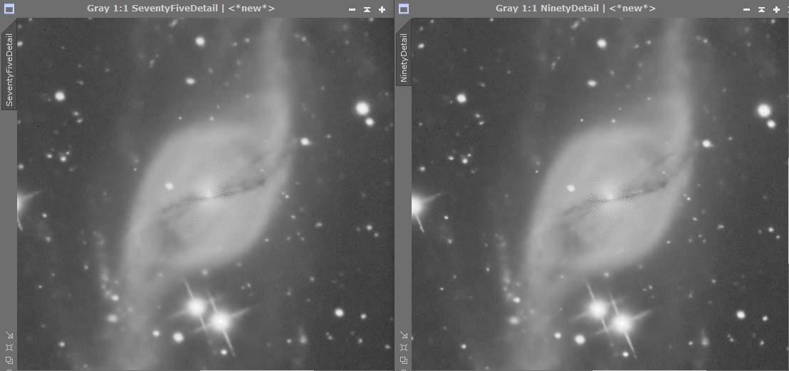Click the square-with-corner-lines icon in the SeventyFiveDetail window
The width and height of the screenshot is (789, 371).
(9, 348)
